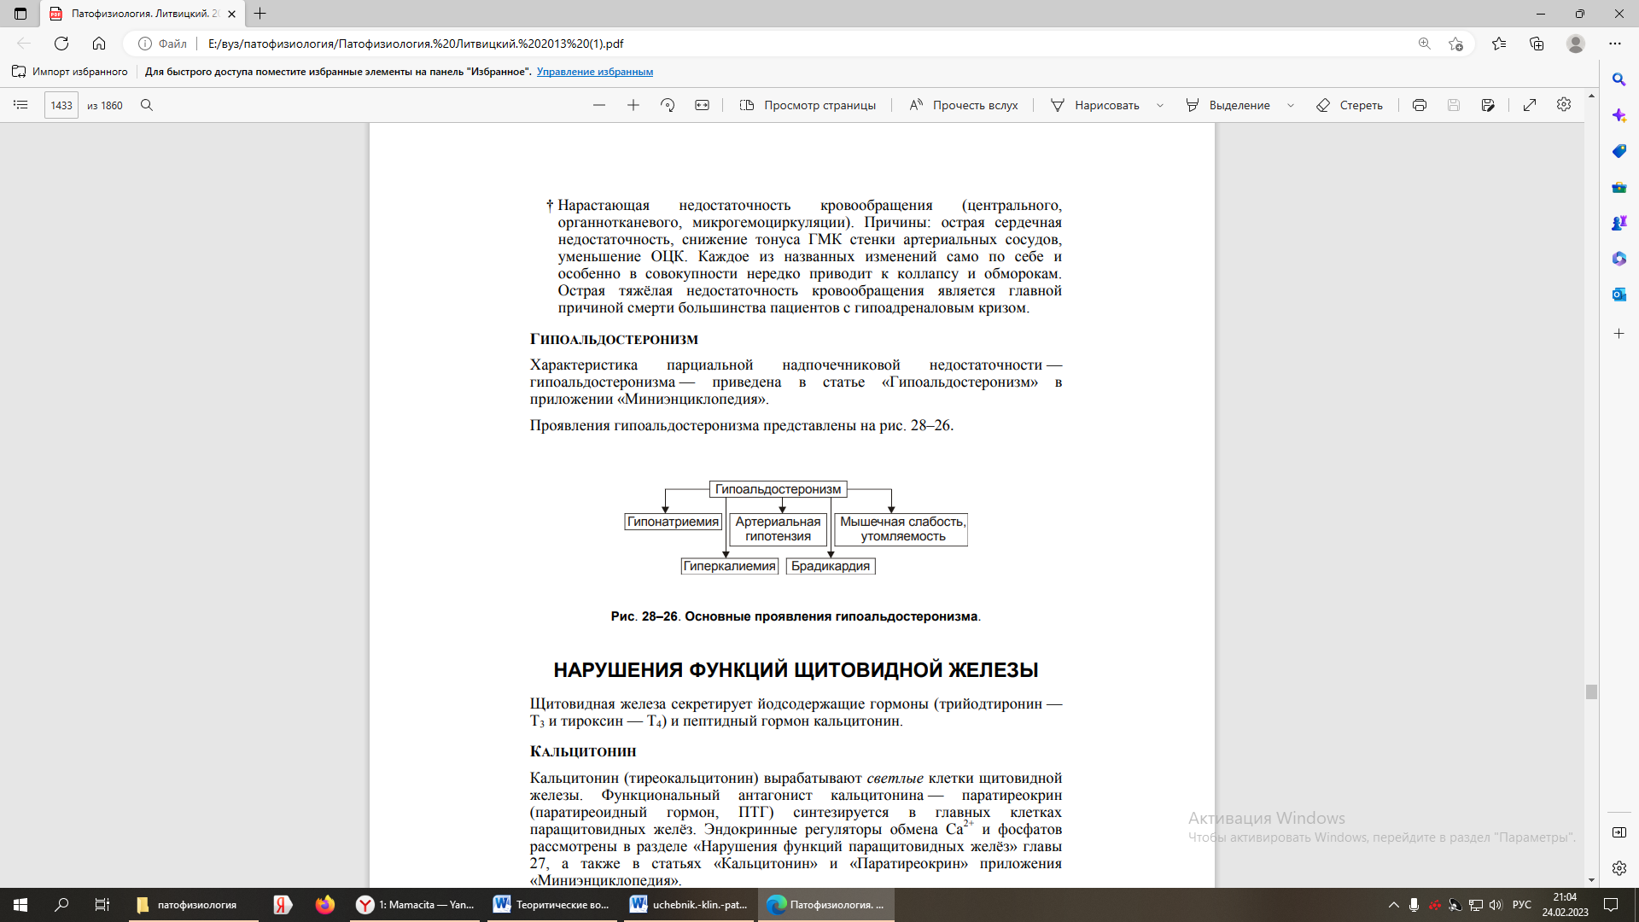Open патофизиология folder in taskbar
This screenshot has width=1639, height=922.
[x=194, y=905]
